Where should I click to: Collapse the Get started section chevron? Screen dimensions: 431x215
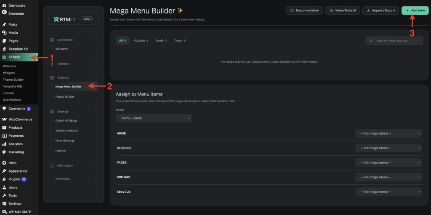(96, 40)
